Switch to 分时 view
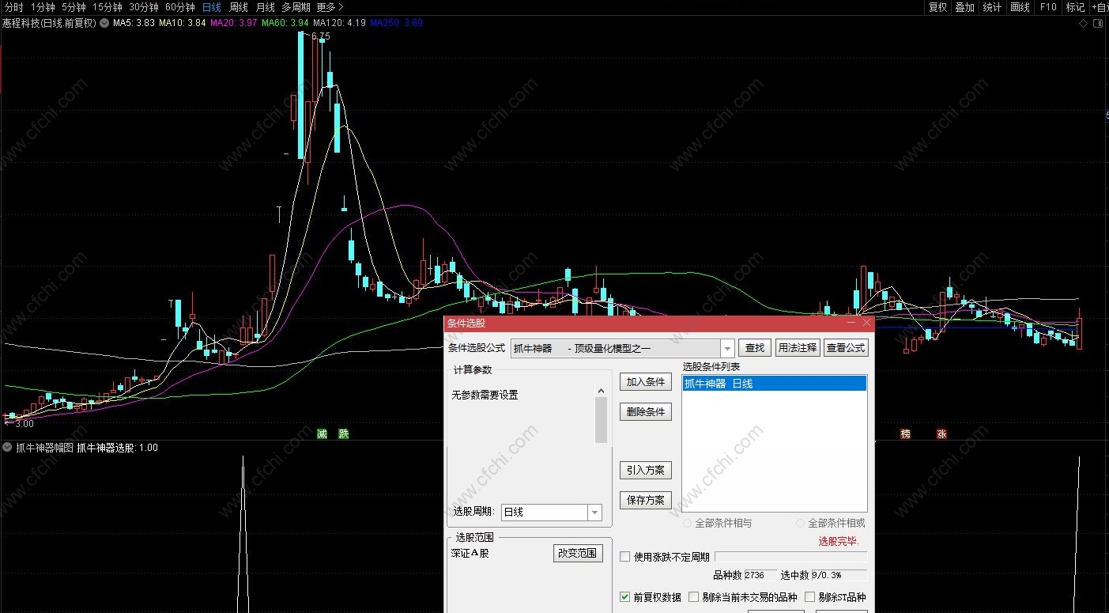 click(14, 7)
